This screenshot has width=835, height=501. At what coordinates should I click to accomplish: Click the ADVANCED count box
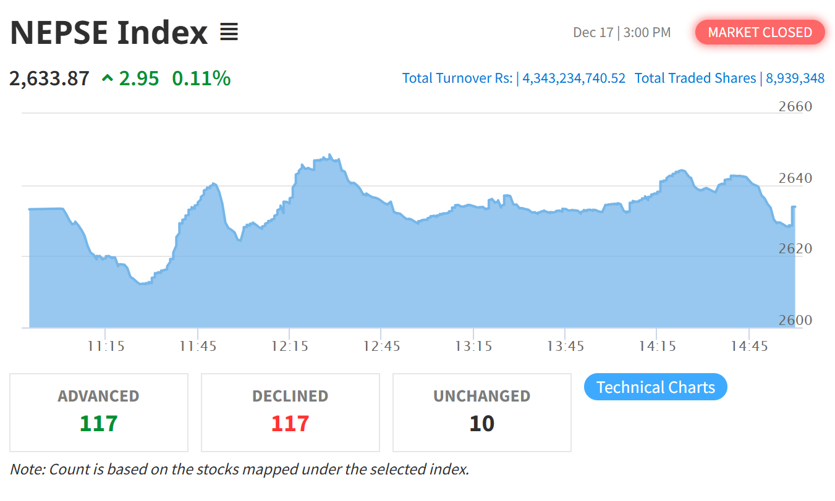(x=99, y=412)
